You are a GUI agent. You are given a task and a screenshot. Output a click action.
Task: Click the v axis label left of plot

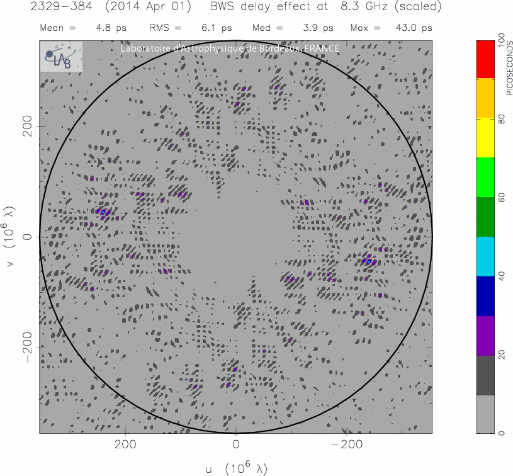pos(9,236)
